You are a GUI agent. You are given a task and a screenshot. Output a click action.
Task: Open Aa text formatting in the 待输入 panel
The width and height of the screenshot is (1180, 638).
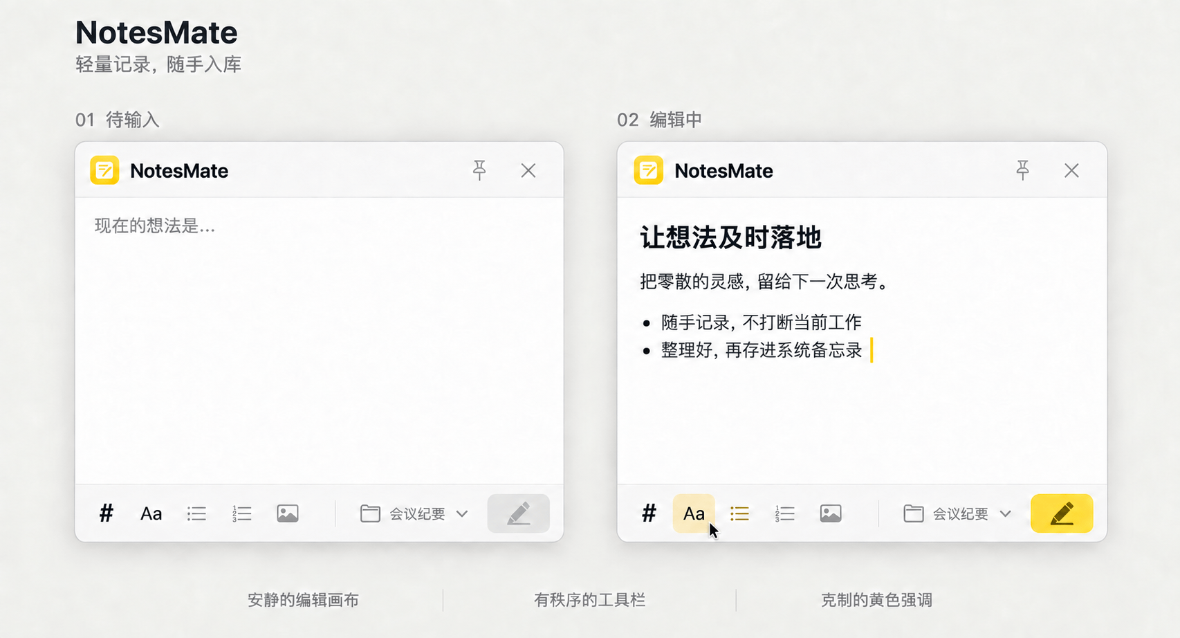click(x=151, y=513)
